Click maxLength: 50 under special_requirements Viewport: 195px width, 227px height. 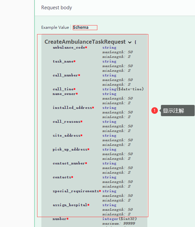click(x=118, y=196)
